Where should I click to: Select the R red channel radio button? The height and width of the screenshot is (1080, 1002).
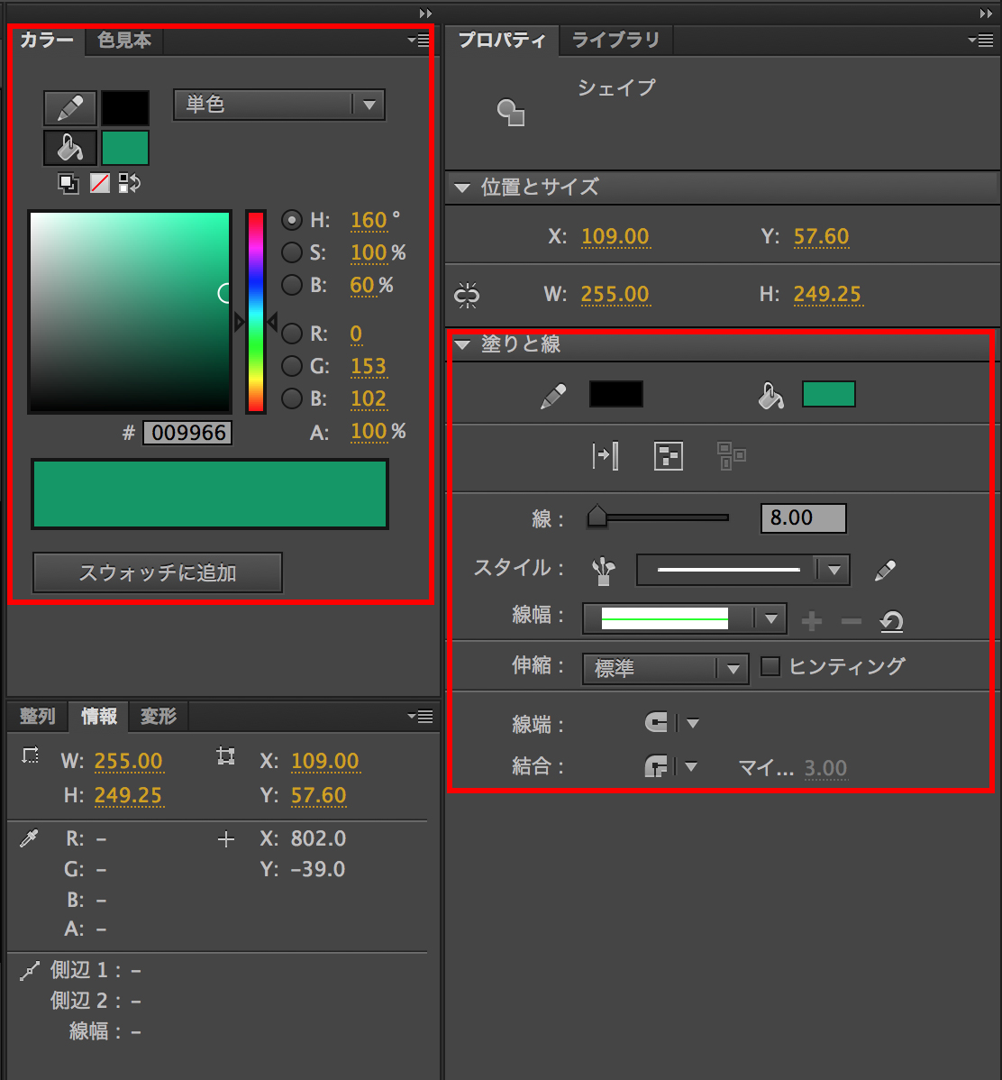click(x=292, y=334)
